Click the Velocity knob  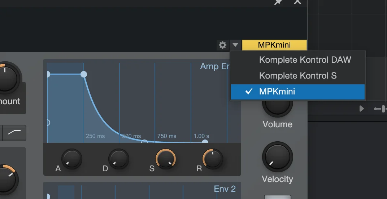click(x=277, y=157)
